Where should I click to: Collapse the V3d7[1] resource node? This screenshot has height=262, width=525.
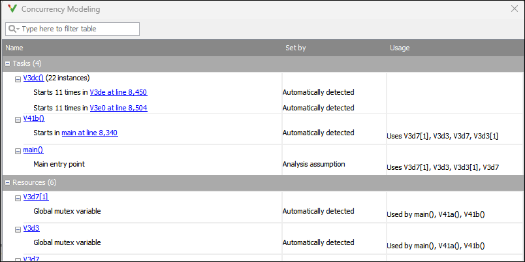(18, 199)
